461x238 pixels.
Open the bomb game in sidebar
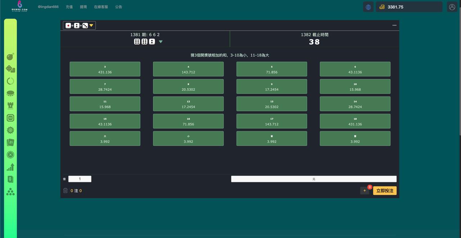coord(10,57)
